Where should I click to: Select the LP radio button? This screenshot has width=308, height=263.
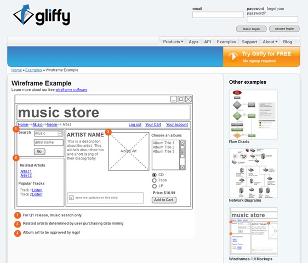[x=155, y=186]
